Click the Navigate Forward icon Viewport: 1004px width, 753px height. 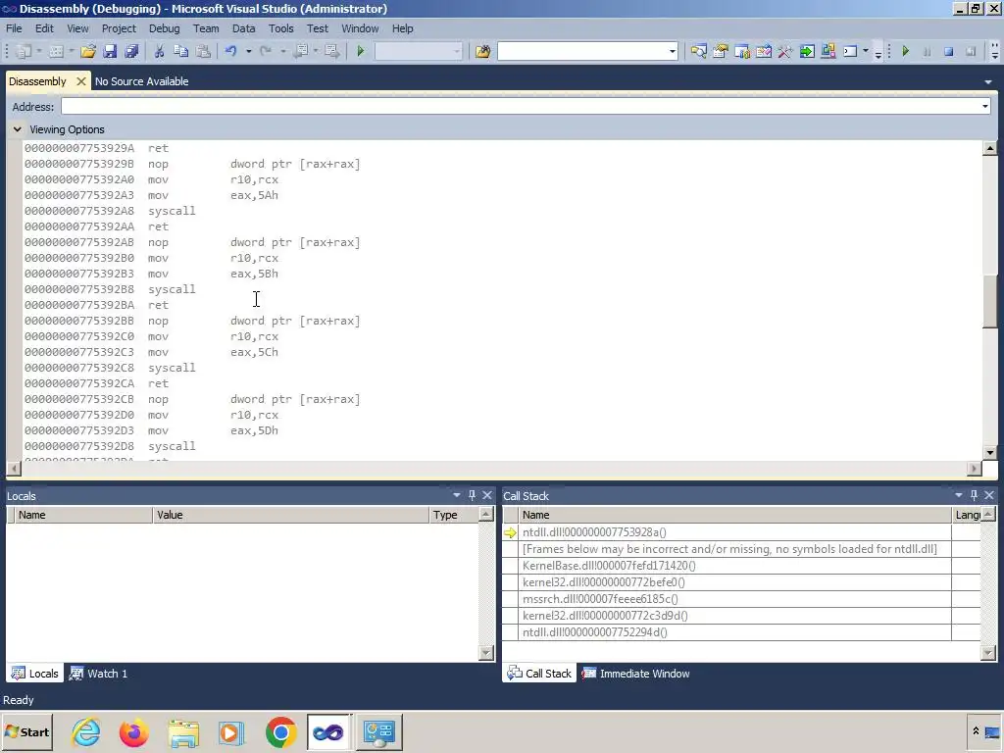click(x=332, y=51)
